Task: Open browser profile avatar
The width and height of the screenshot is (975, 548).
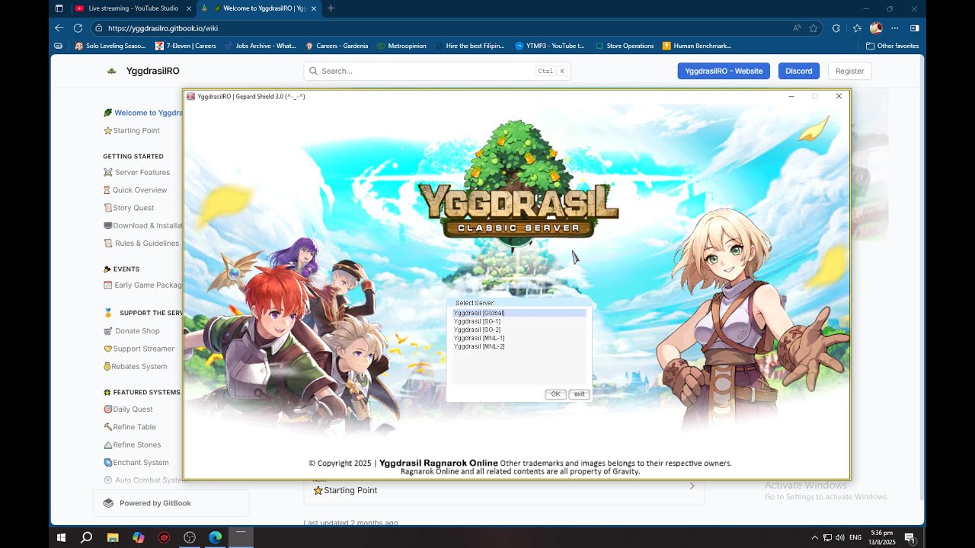Action: tap(876, 28)
